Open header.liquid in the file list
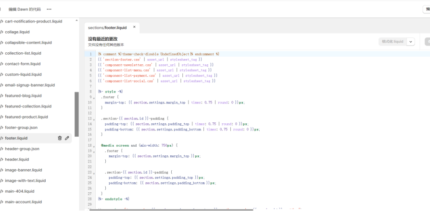430x211 pixels. tap(17, 159)
